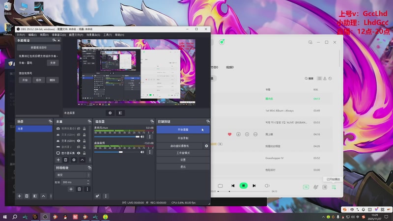Add a new scene with plus icon
The height and width of the screenshot is (221, 393).
point(19,196)
